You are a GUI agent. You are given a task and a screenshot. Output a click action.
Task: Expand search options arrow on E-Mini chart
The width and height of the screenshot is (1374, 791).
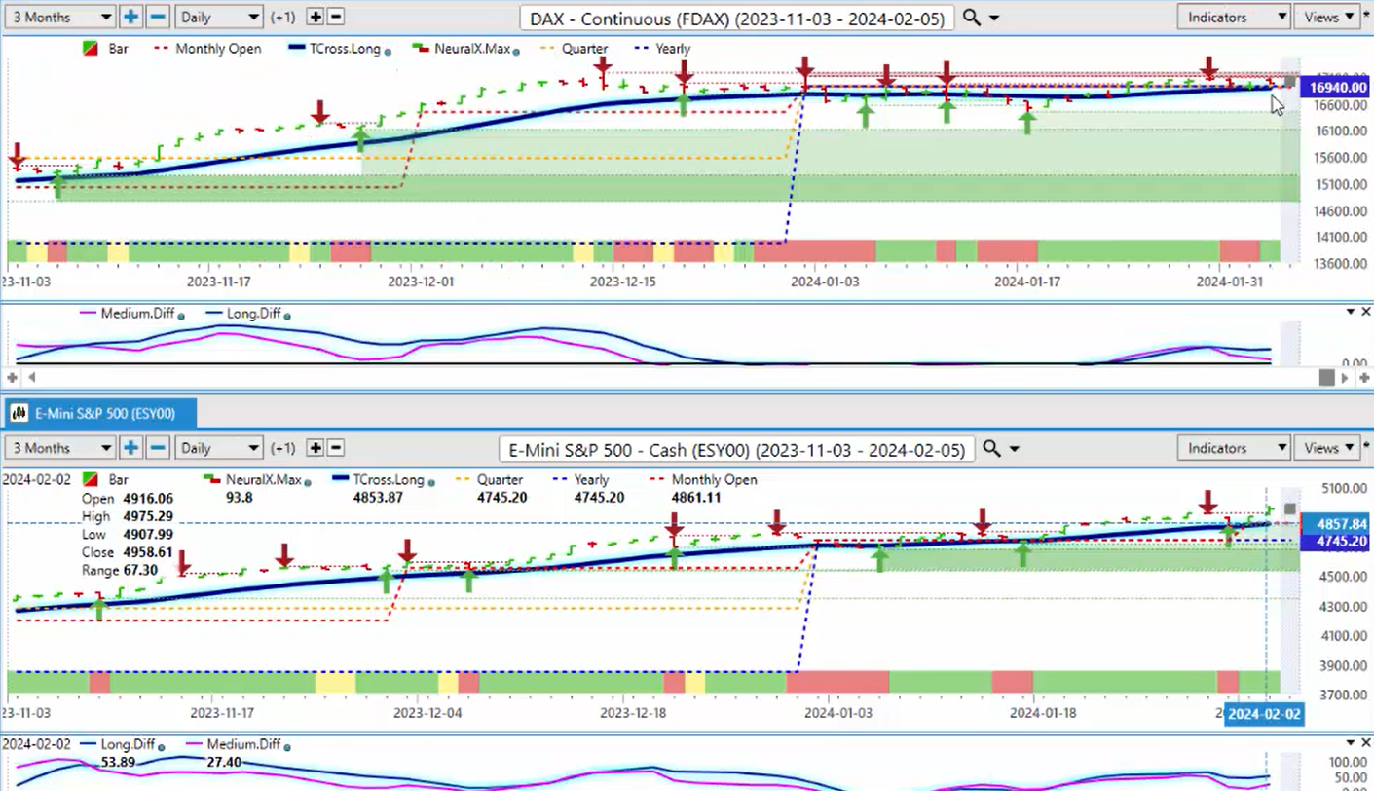1014,449
